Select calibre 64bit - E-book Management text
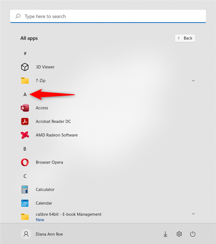Image resolution: width=216 pixels, height=244 pixels. tap(69, 214)
